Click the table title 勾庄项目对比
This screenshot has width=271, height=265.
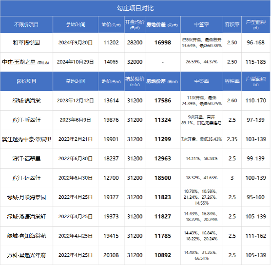pos(135,8)
